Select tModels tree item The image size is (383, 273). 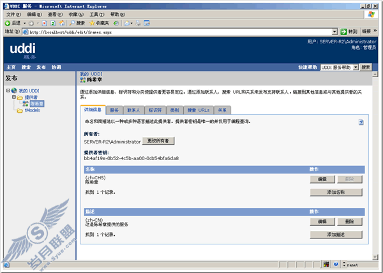coord(32,110)
